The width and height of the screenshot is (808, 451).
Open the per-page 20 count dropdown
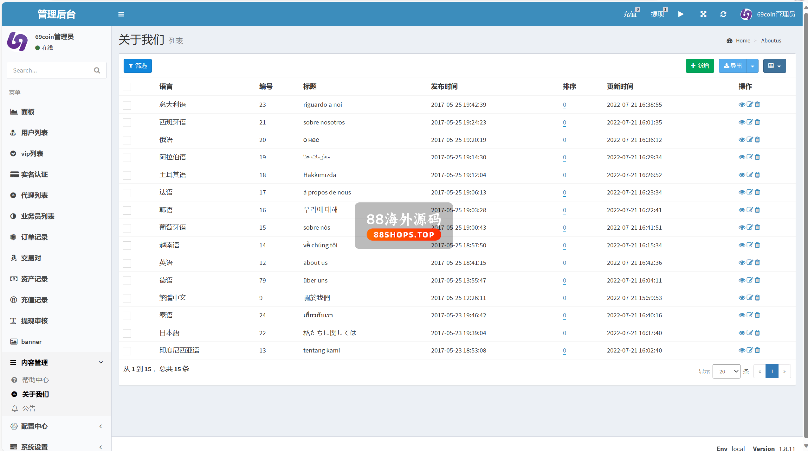[x=726, y=372]
